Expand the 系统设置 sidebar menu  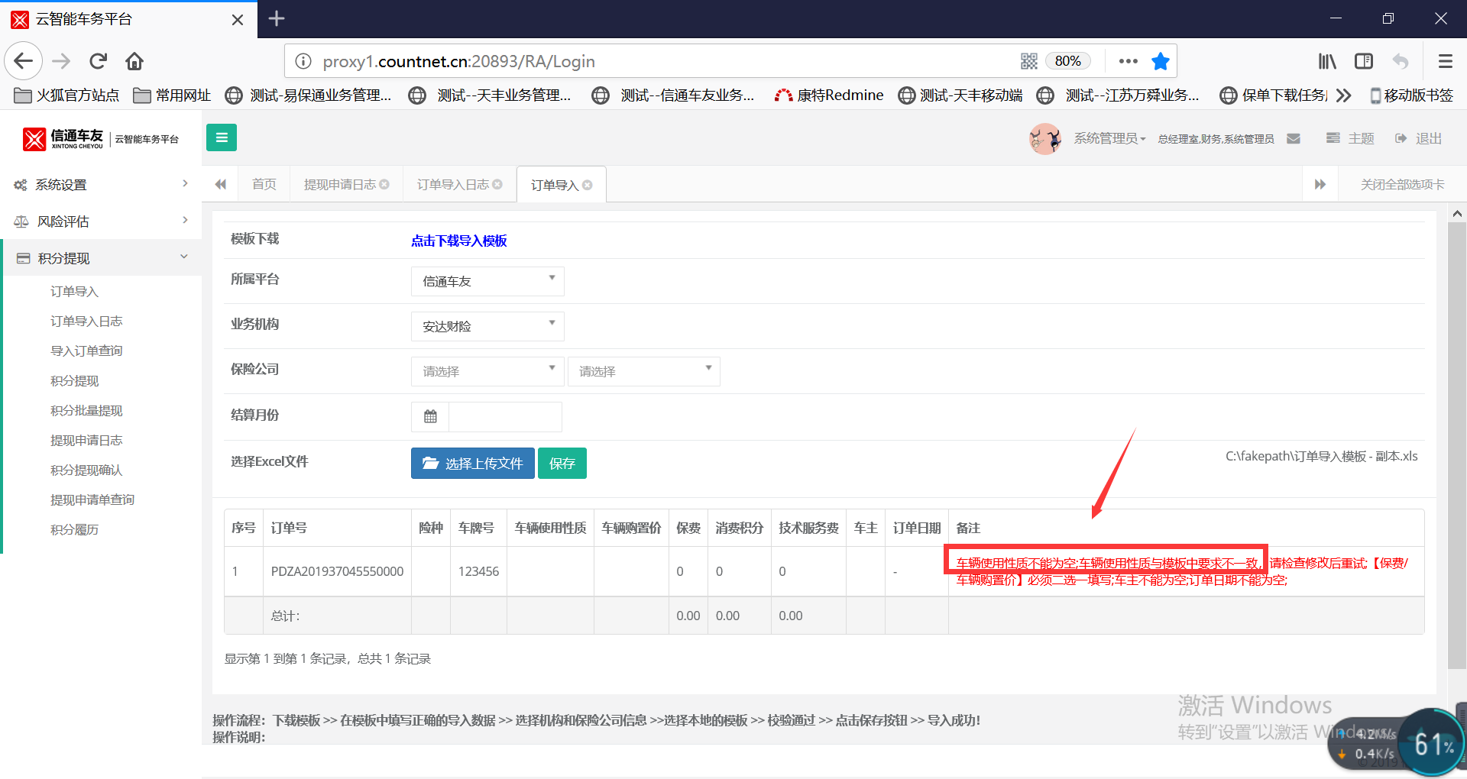pyautogui.click(x=101, y=185)
